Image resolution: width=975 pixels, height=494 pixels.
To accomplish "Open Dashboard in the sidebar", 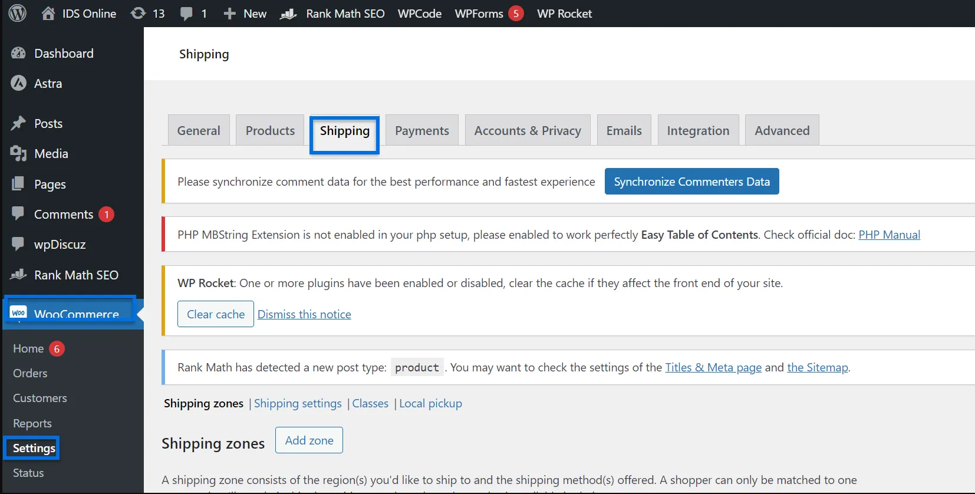I will 64,53.
